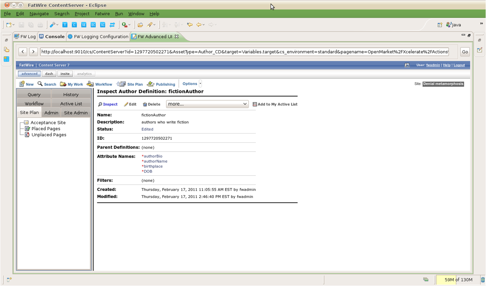
Task: Select the Active List tab
Action: 71,104
